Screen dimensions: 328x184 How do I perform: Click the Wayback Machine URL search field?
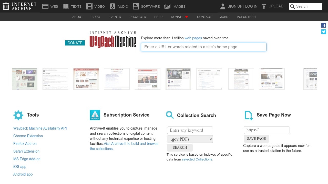pyautogui.click(x=203, y=47)
